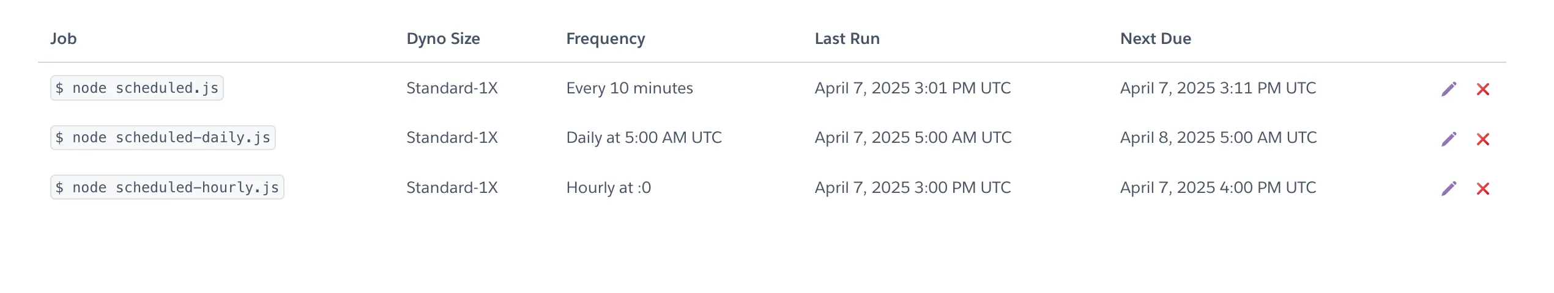Edit the scheduled-daily.js job
Image resolution: width=1554 pixels, height=293 pixels.
1448,139
